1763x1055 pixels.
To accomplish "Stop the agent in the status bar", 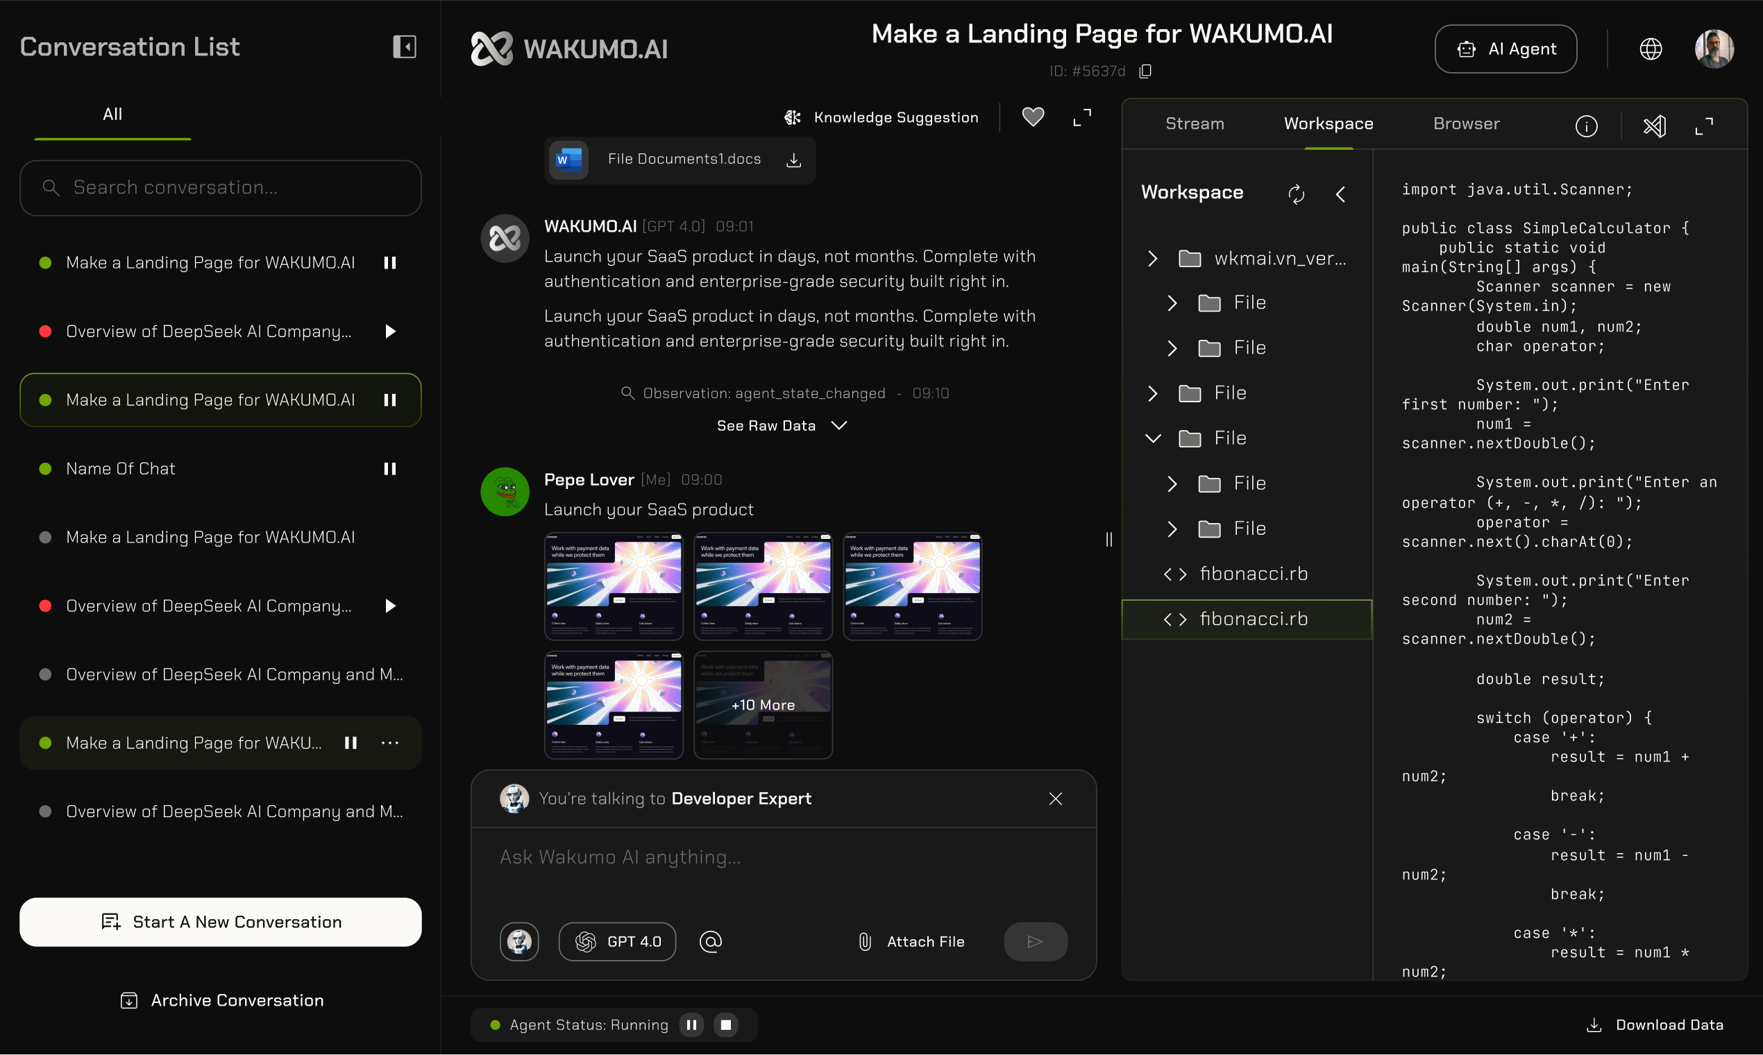I will (x=725, y=1024).
